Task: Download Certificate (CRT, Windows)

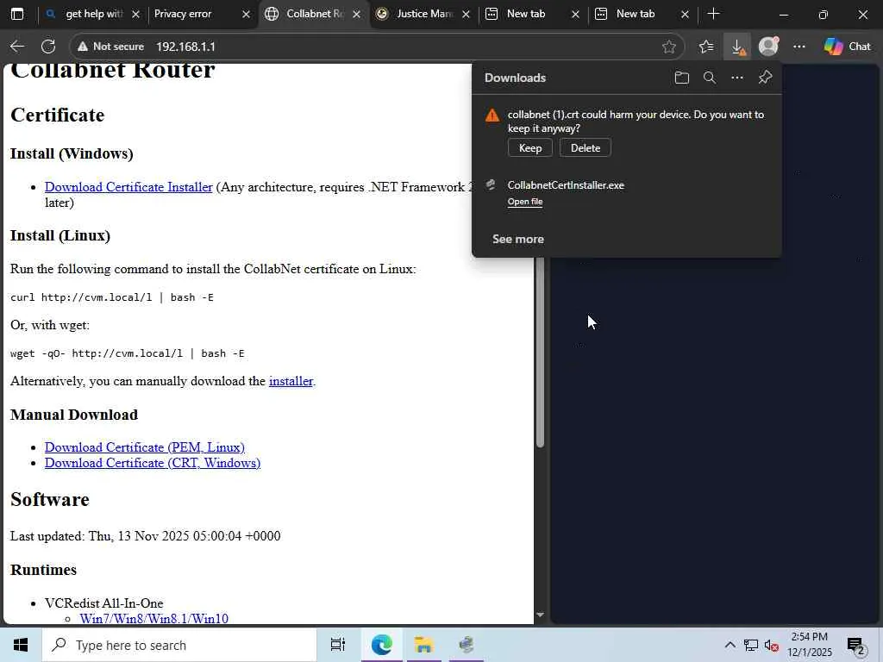Action: point(153,463)
